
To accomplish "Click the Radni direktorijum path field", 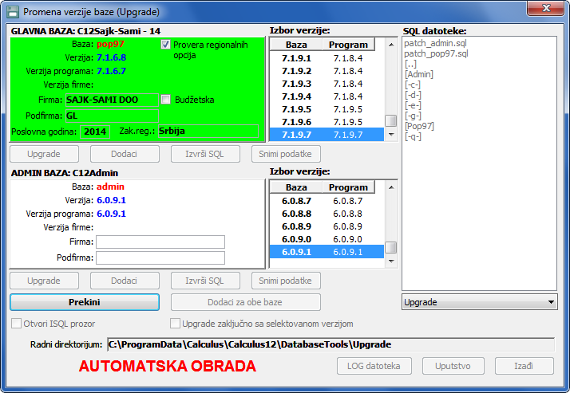I will pos(330,344).
